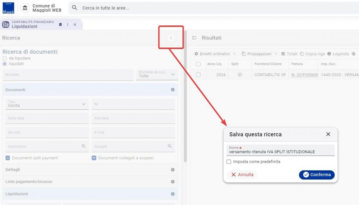This screenshot has width=359, height=205.
Task: Open the Ricerca panel three-dot menu
Action: coord(171,38)
